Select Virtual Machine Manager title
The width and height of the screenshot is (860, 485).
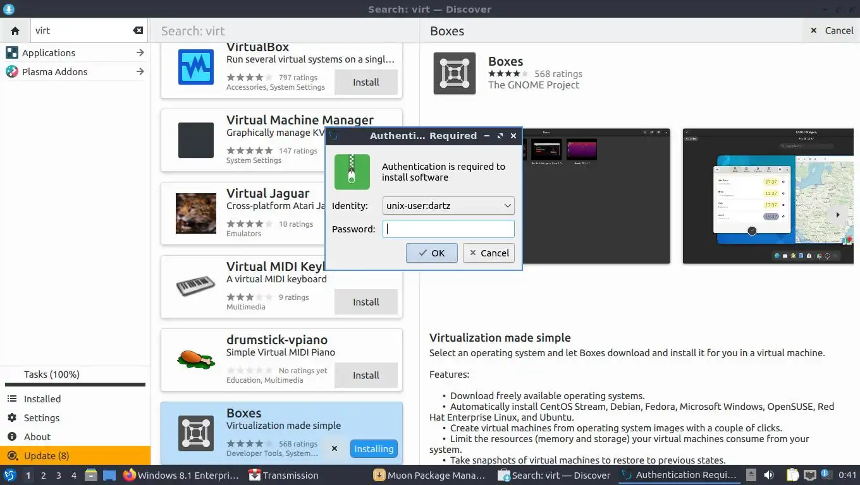(x=300, y=120)
